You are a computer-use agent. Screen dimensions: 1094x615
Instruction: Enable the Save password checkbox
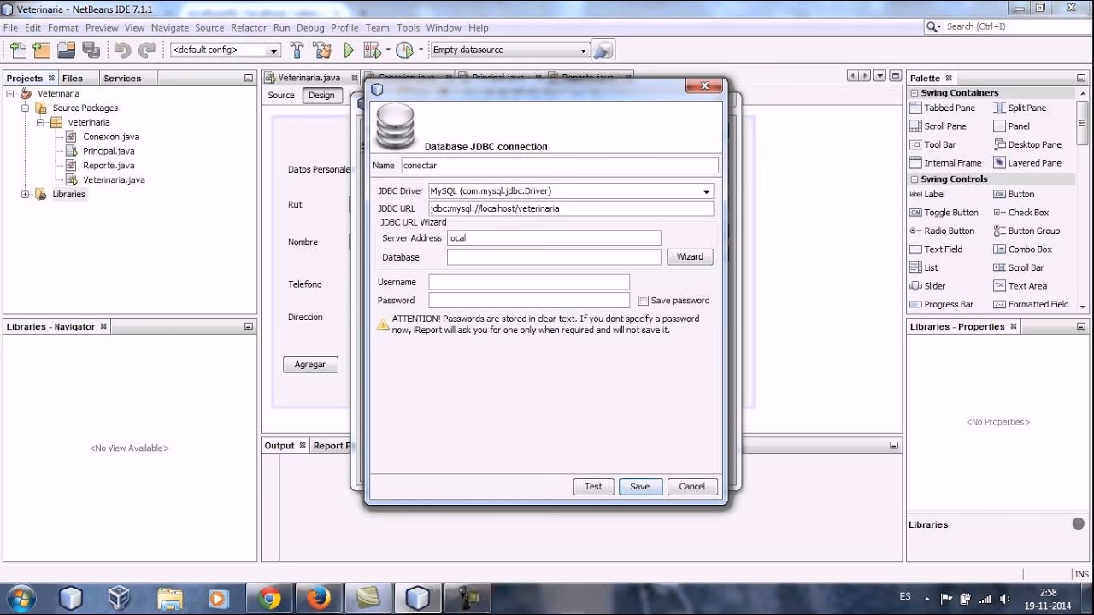coord(643,300)
